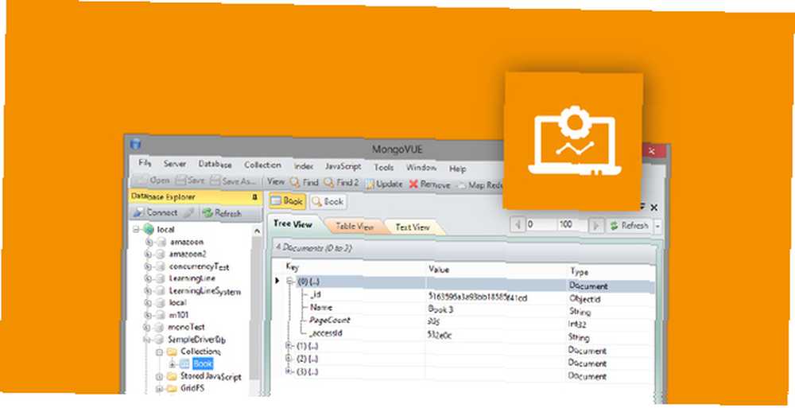Click the Open toolbar icon

[x=142, y=181]
